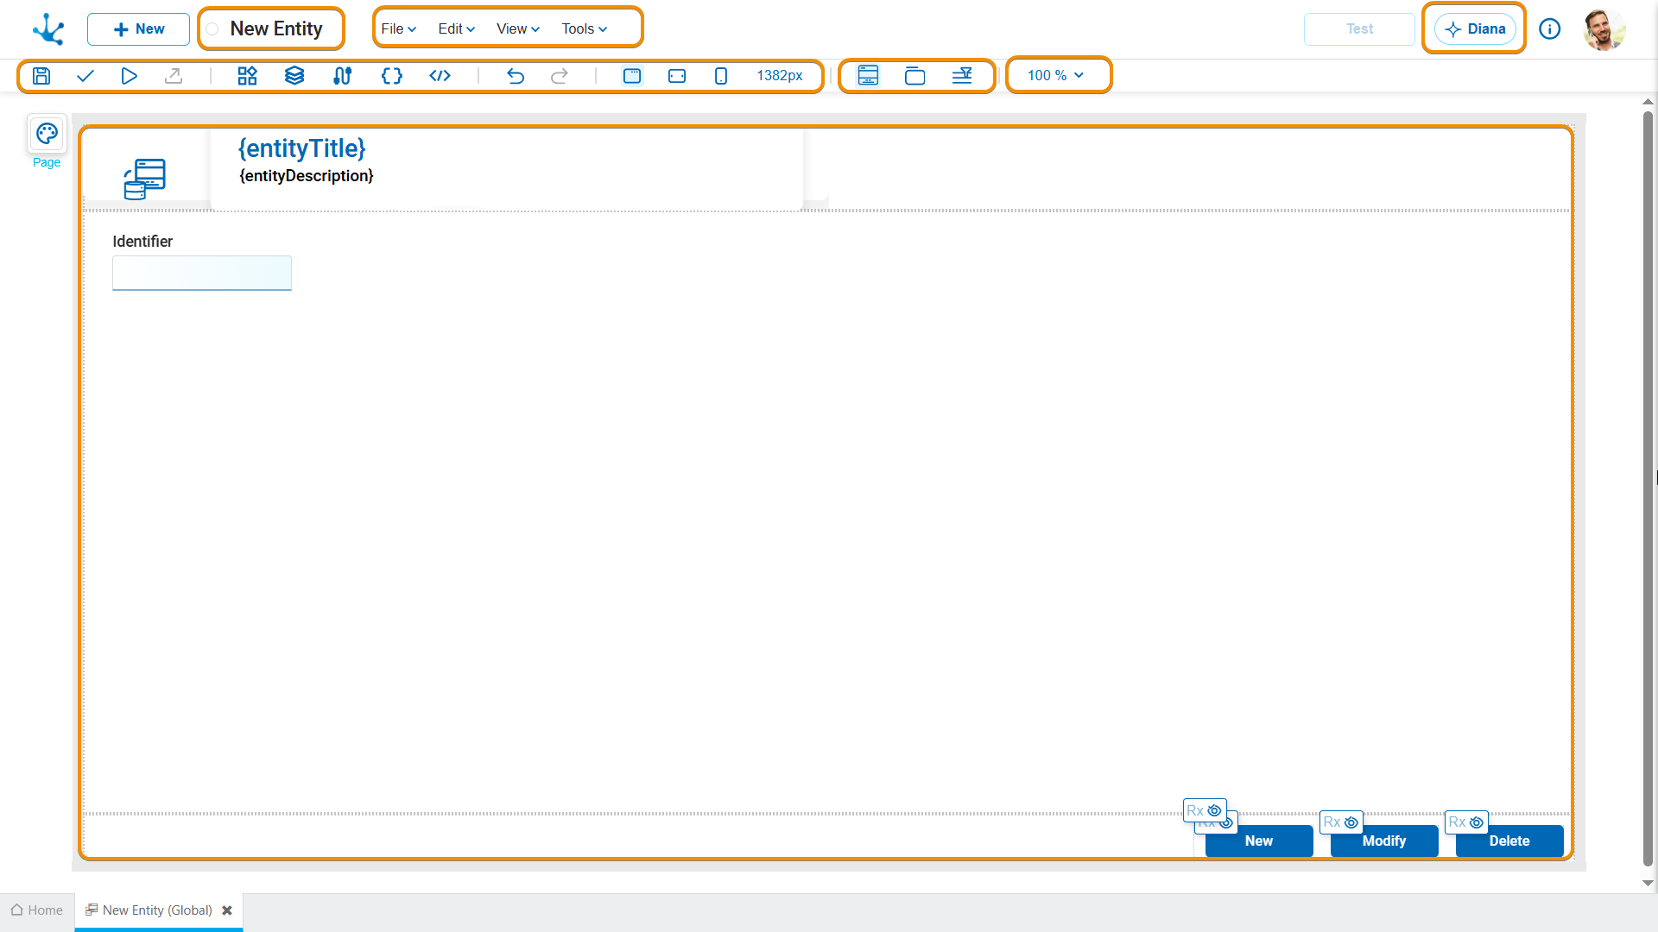Open the File menu

[399, 28]
